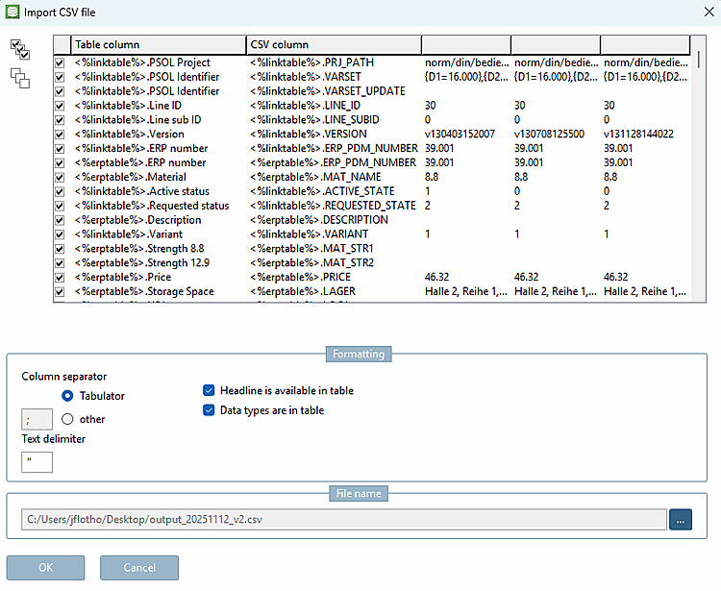
Task: Close the Import CSV file dialog
Action: tap(709, 12)
